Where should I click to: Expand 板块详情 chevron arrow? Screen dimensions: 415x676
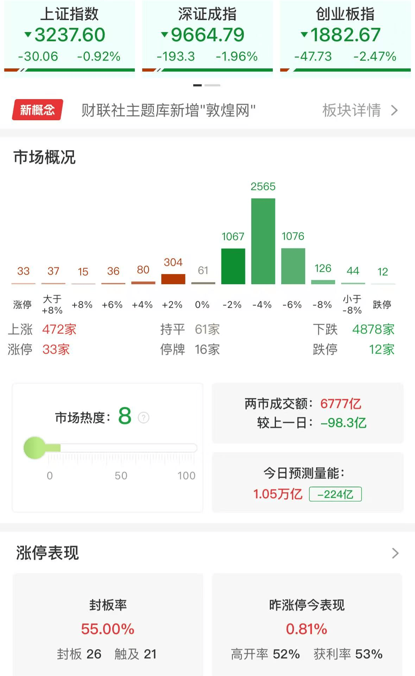(395, 110)
